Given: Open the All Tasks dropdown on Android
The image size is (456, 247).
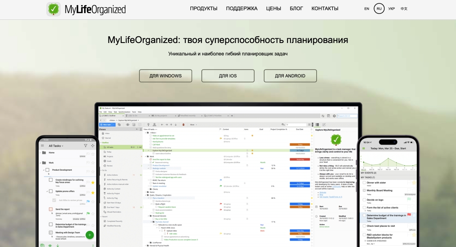Looking at the screenshot, I should pyautogui.click(x=56, y=146).
